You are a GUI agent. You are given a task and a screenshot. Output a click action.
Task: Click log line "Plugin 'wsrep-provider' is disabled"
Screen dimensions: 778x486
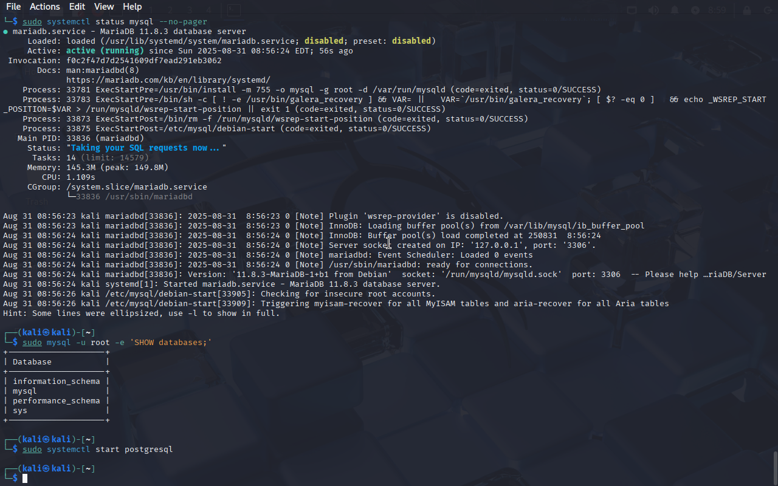(x=253, y=216)
